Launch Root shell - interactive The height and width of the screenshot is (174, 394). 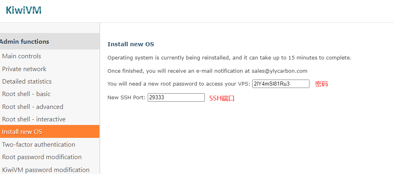(x=34, y=119)
